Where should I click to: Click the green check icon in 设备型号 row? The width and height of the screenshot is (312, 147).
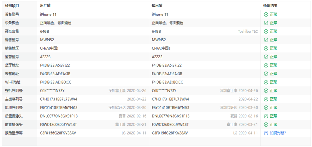coord(266,15)
